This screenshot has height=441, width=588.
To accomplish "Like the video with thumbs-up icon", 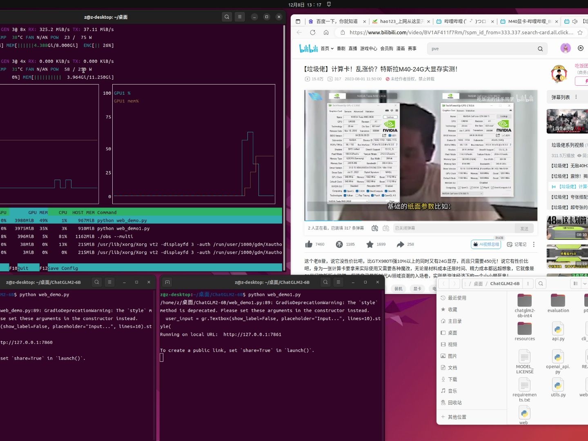I will pyautogui.click(x=309, y=244).
